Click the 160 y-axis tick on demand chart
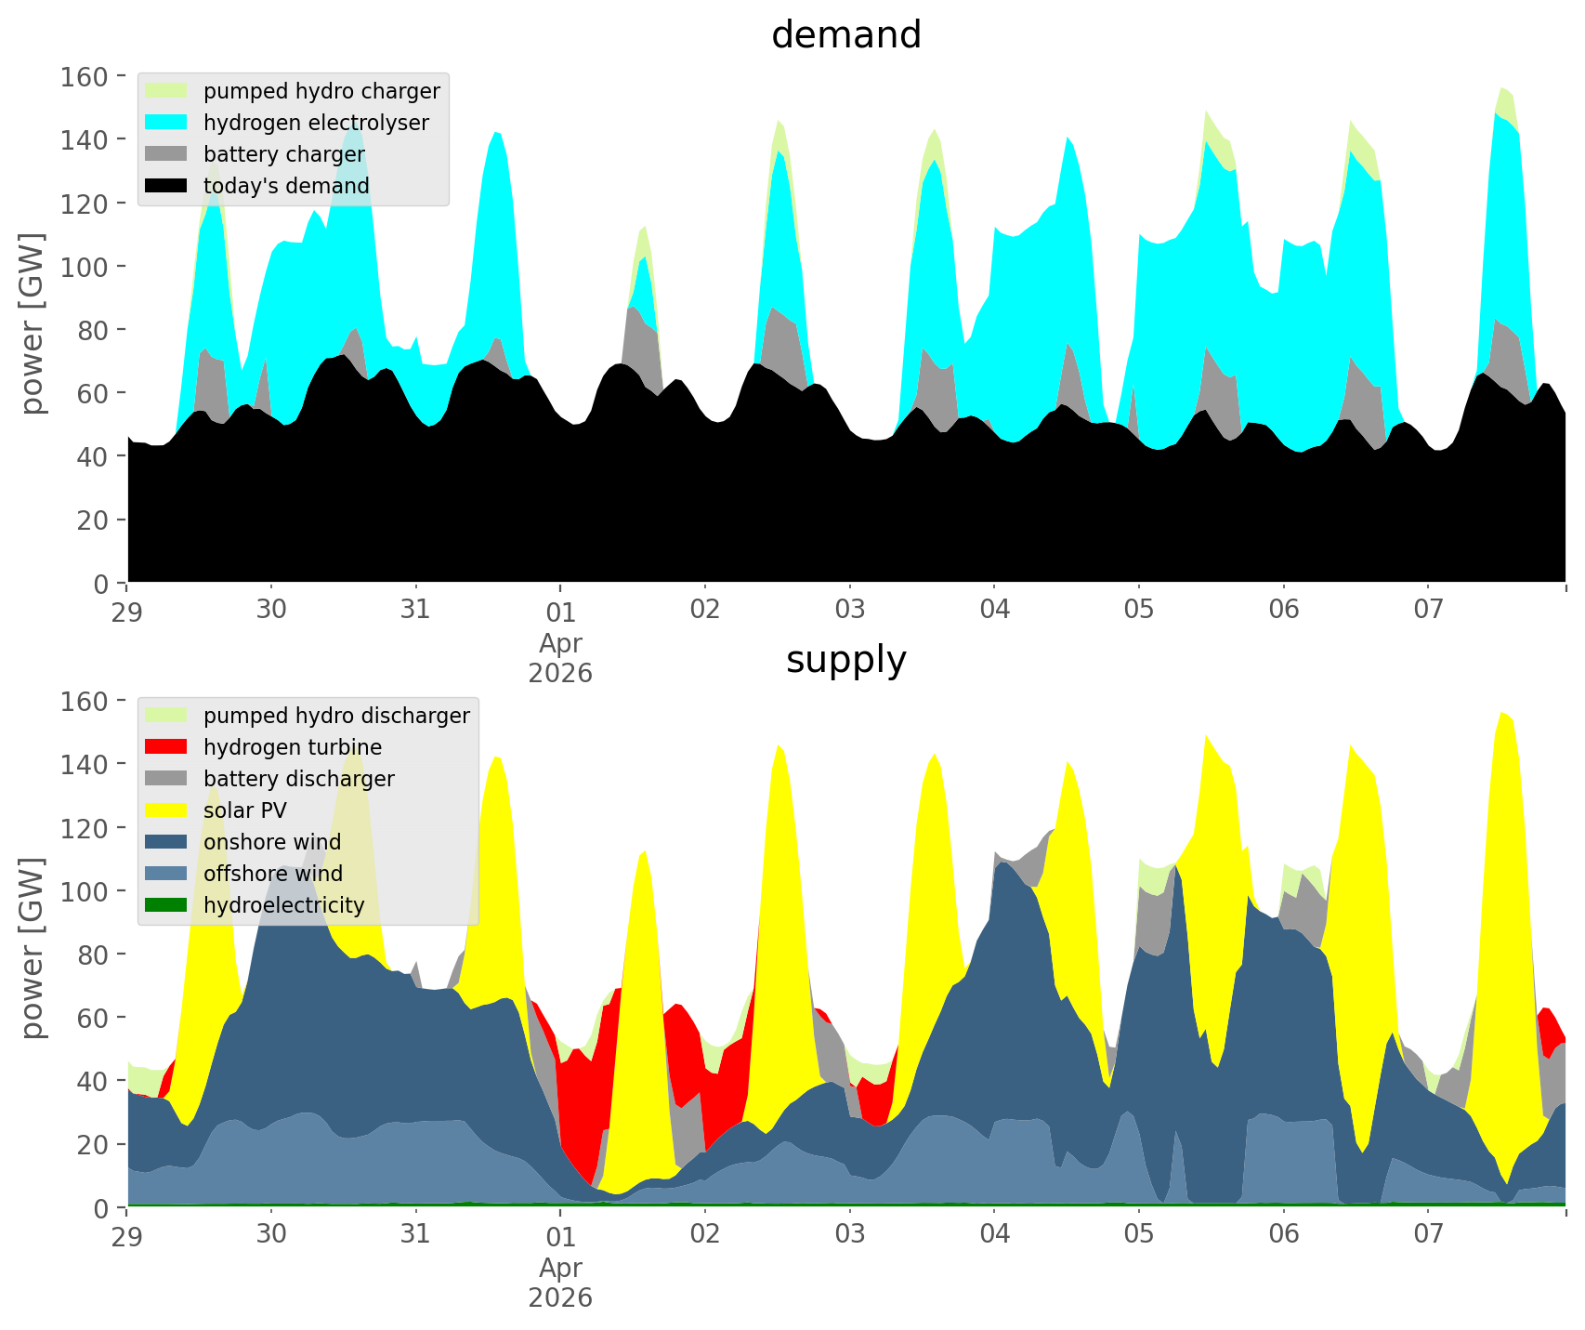Image resolution: width=1585 pixels, height=1330 pixels. pos(85,76)
